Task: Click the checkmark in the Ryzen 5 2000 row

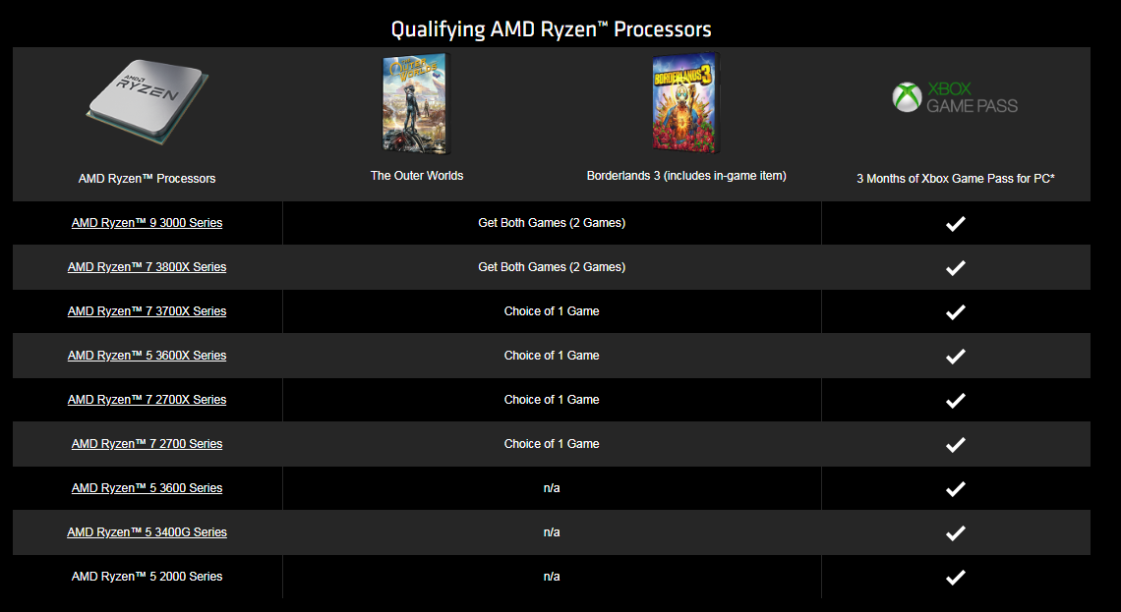Action: coord(955,578)
